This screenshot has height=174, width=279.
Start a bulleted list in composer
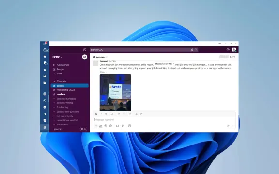124,114
